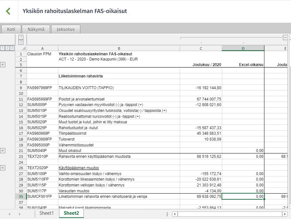Select row outline level 2 button

7,48
